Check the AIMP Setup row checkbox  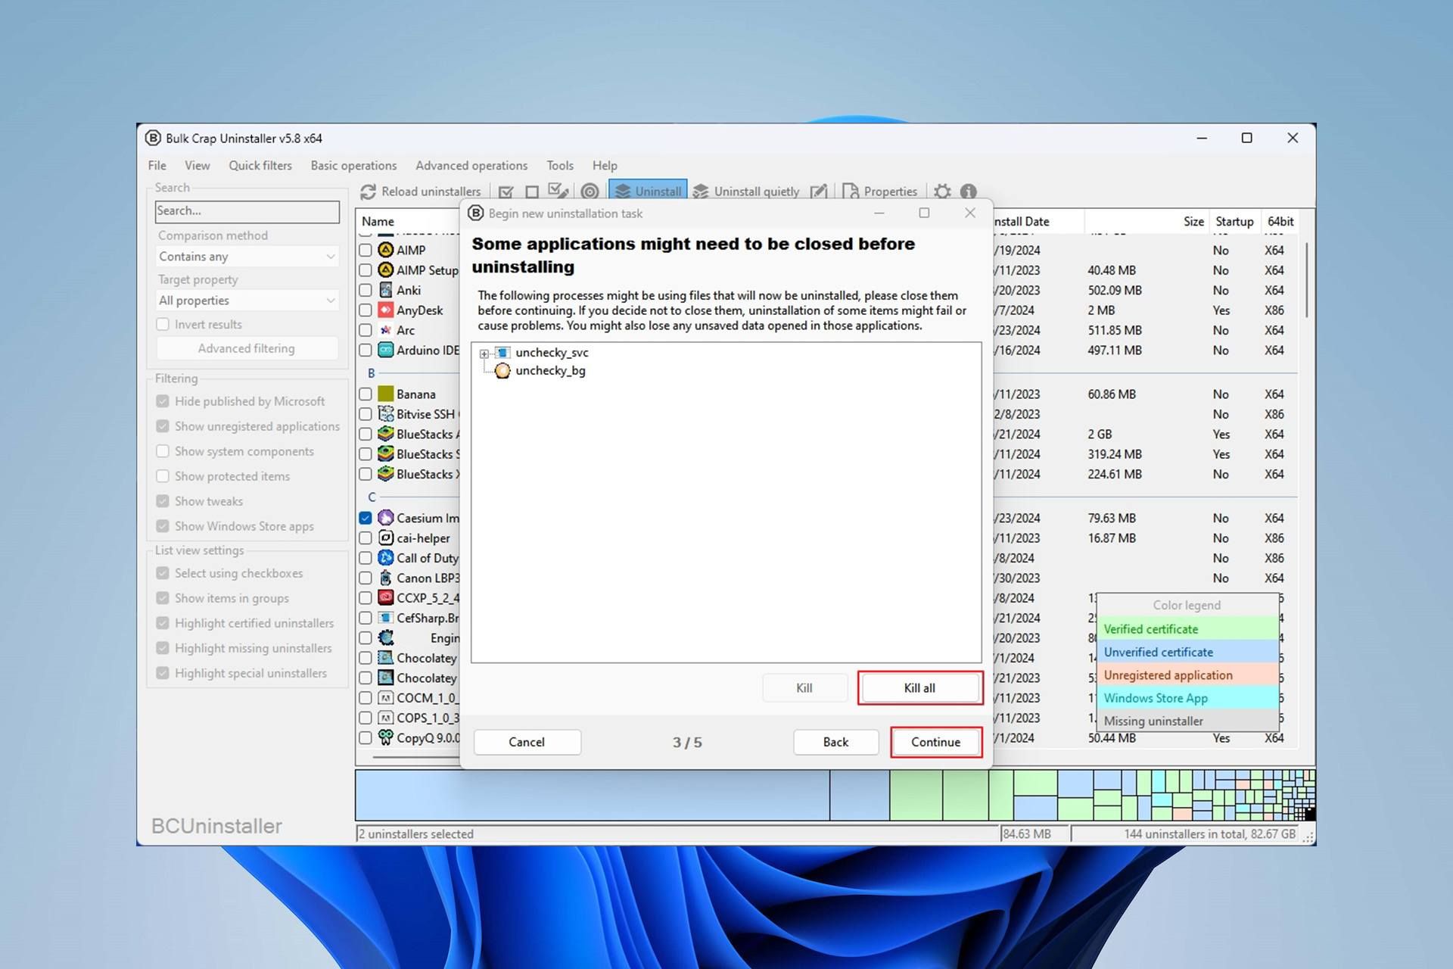tap(366, 270)
